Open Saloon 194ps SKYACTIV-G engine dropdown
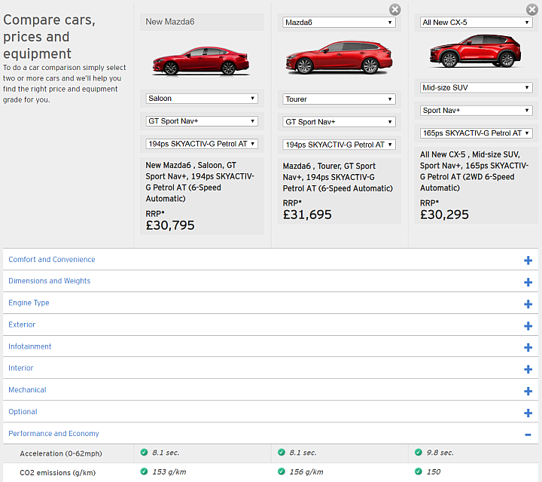This screenshot has width=542, height=482. tap(202, 144)
